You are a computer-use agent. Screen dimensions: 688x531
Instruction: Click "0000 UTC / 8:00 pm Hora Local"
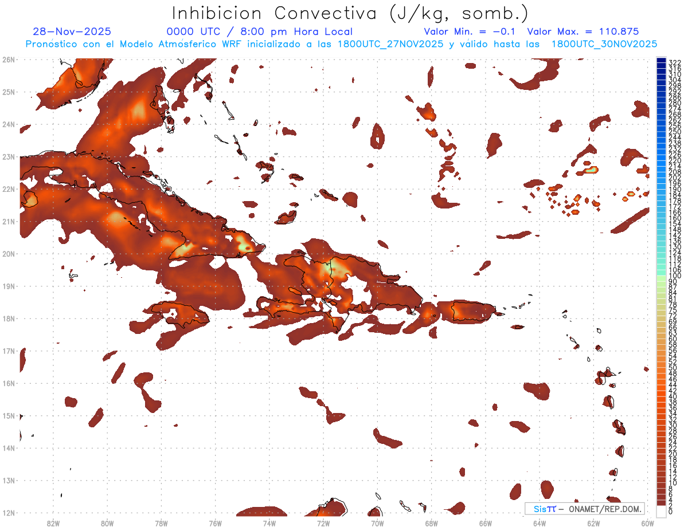pos(260,32)
